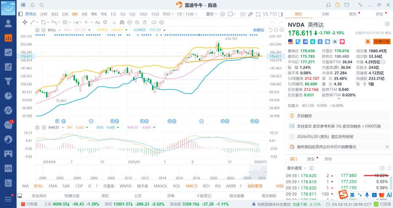393x208 pixels.
Task: Open 指标管理 indicator management
Action: (x=255, y=186)
